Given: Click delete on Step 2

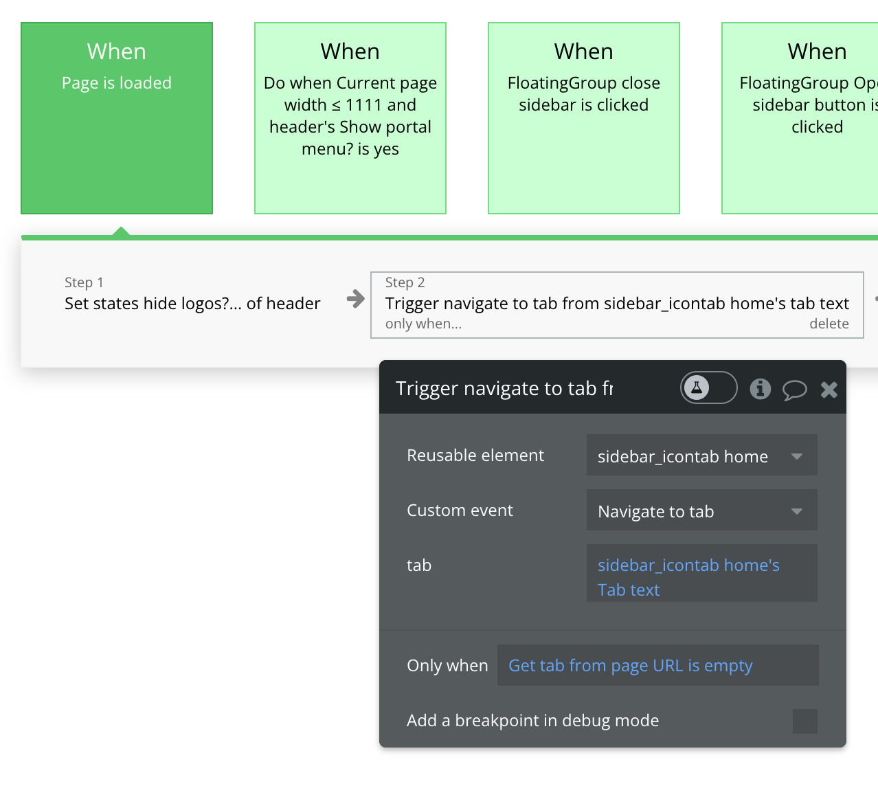Looking at the screenshot, I should click(829, 324).
